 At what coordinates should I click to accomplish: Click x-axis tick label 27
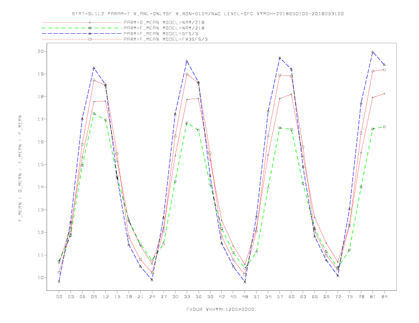coord(163,297)
